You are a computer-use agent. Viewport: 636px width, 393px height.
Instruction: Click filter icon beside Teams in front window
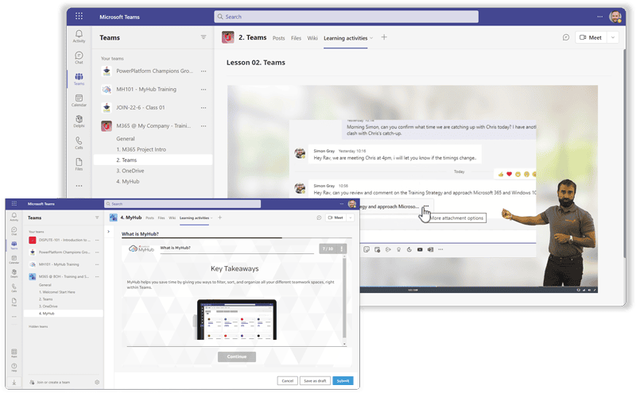97,218
